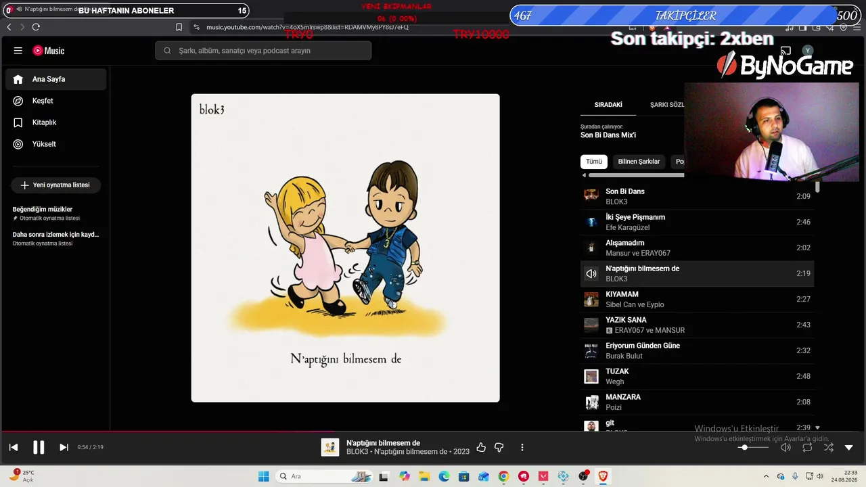The height and width of the screenshot is (487, 866).
Task: Open Yükselt page in sidebar
Action: coord(56,144)
